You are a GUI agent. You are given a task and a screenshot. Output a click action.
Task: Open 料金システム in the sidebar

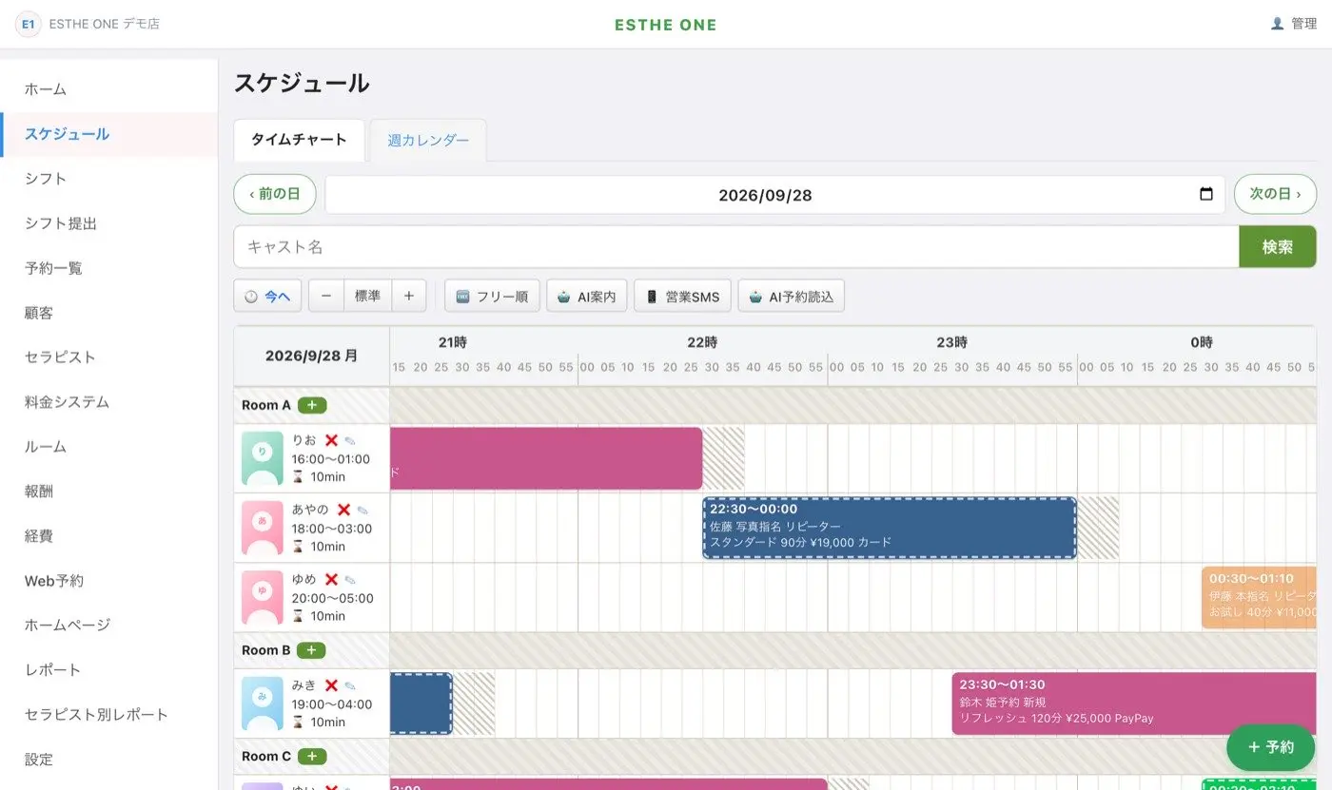click(x=109, y=402)
